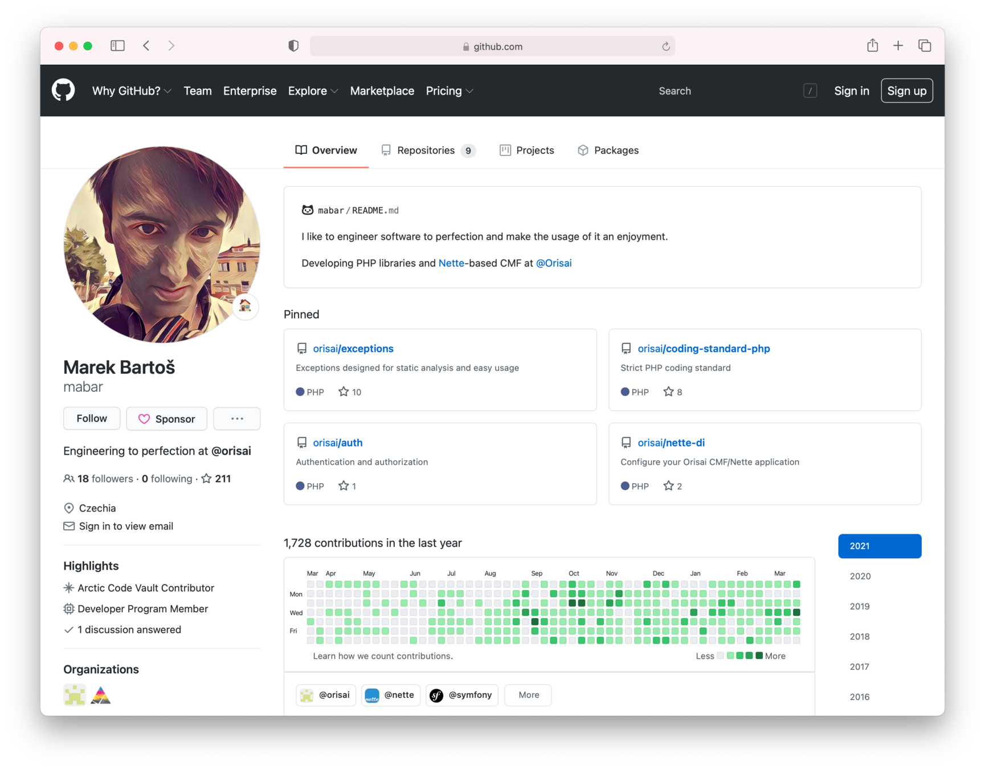Screen dimensions: 985x769
Task: Click the home status emoji badge on the avatar
Action: click(245, 306)
